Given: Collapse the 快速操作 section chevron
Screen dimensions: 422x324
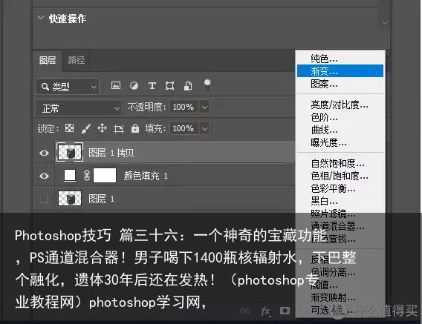Looking at the screenshot, I should tap(41, 18).
